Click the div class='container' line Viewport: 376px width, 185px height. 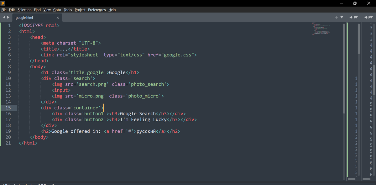[x=72, y=108]
